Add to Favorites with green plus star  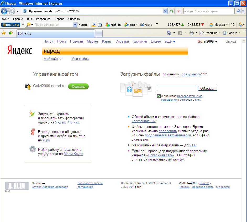[11, 33]
